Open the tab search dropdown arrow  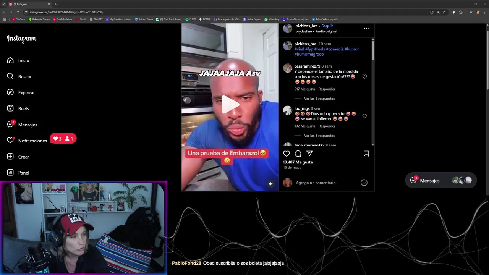point(3,4)
